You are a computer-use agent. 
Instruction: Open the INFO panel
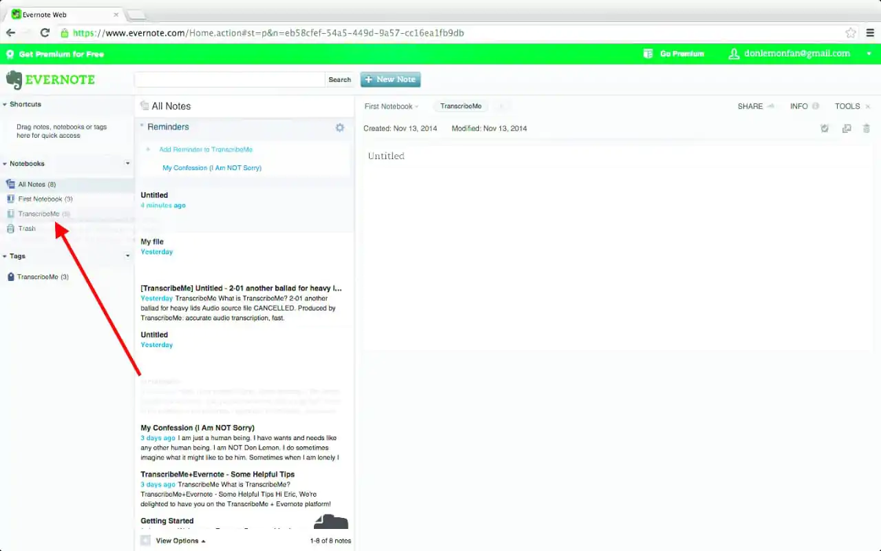click(x=805, y=106)
